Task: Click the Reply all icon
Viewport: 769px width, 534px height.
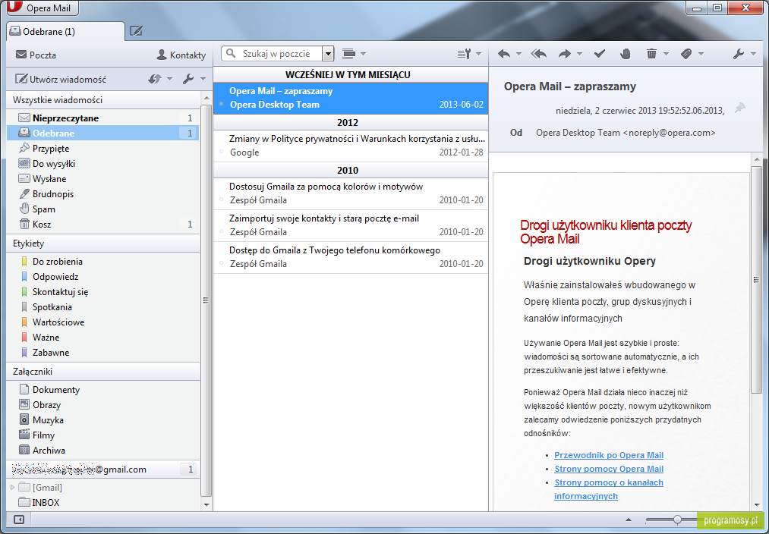Action: pos(538,54)
